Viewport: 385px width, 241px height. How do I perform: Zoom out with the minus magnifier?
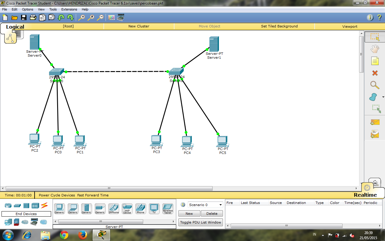[100, 17]
